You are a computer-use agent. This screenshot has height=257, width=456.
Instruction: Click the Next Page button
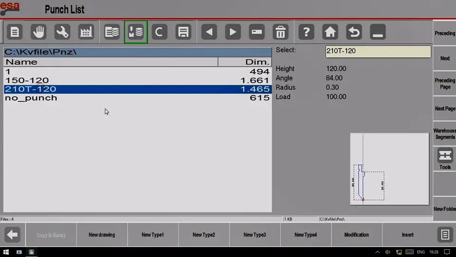[x=445, y=109]
